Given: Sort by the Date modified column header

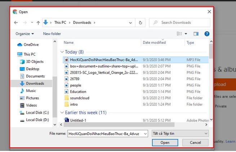Looking at the screenshot, I should coord(154,43).
